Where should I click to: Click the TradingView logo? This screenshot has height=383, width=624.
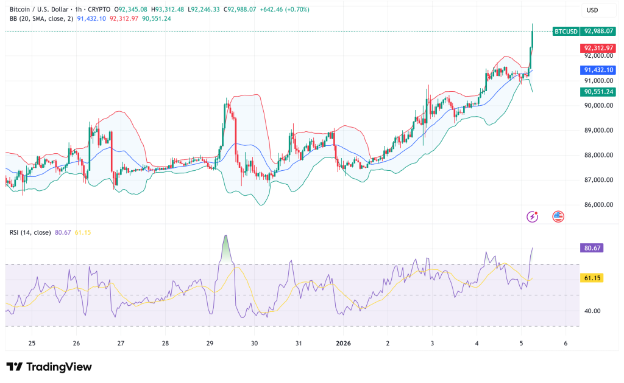[48, 367]
